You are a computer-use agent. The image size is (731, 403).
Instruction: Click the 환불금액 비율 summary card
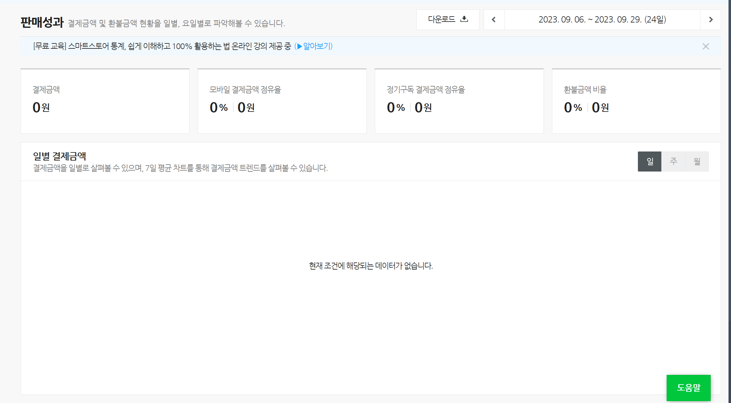point(636,101)
